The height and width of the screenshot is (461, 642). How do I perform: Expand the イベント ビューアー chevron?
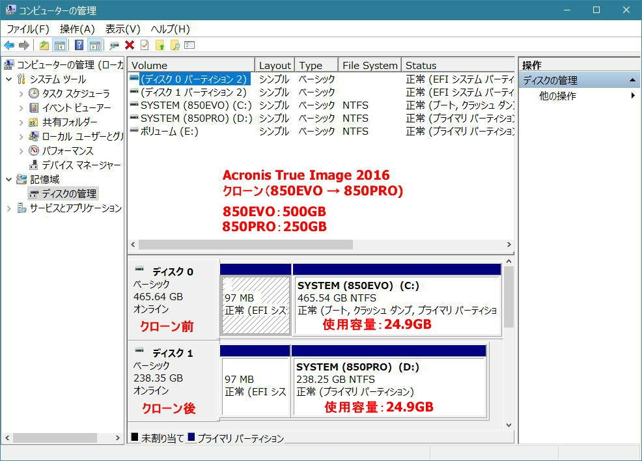pyautogui.click(x=21, y=108)
